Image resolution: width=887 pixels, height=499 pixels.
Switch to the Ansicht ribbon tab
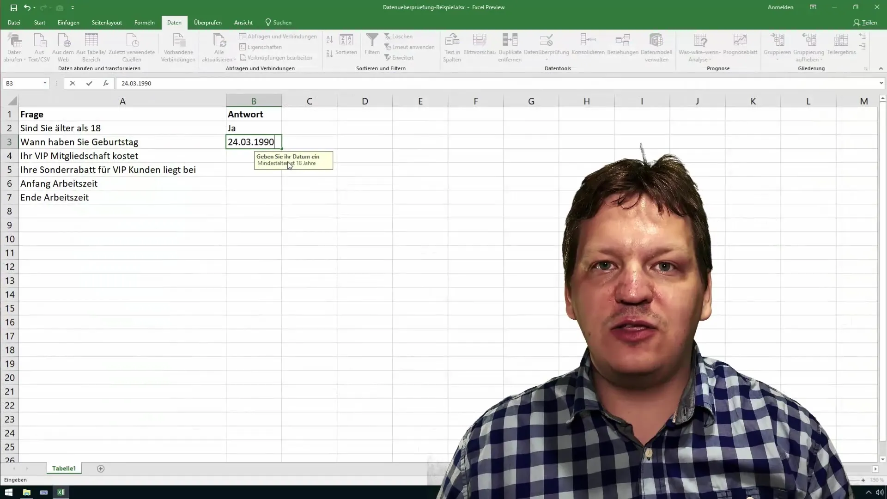point(243,22)
